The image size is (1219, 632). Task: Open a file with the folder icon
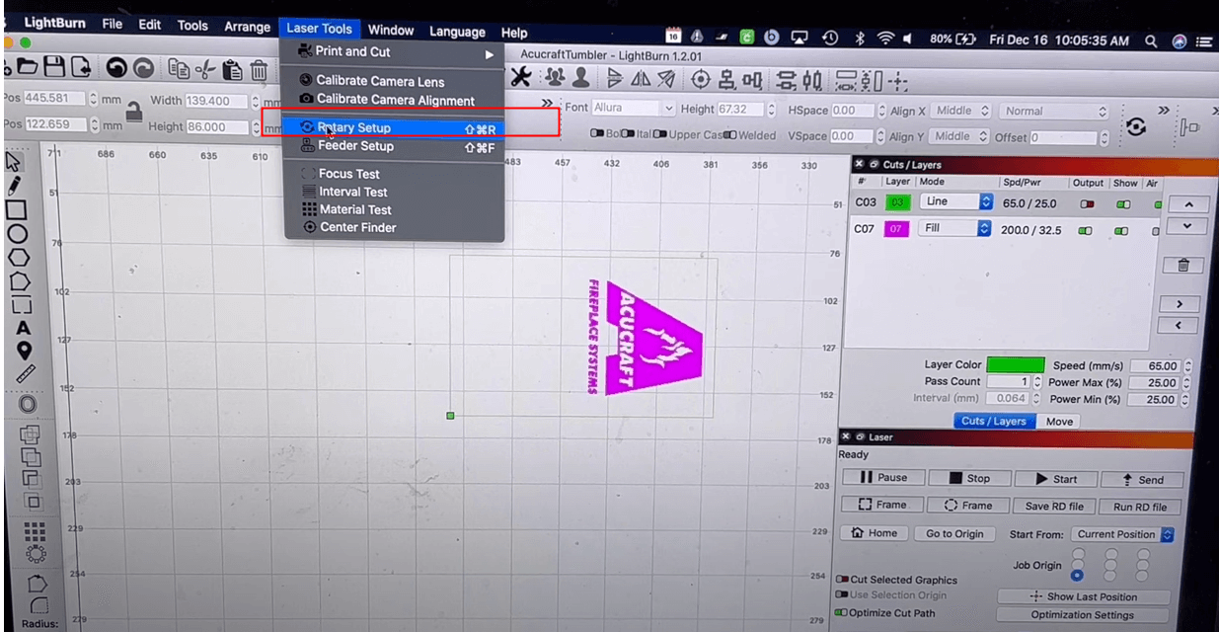coord(27,68)
